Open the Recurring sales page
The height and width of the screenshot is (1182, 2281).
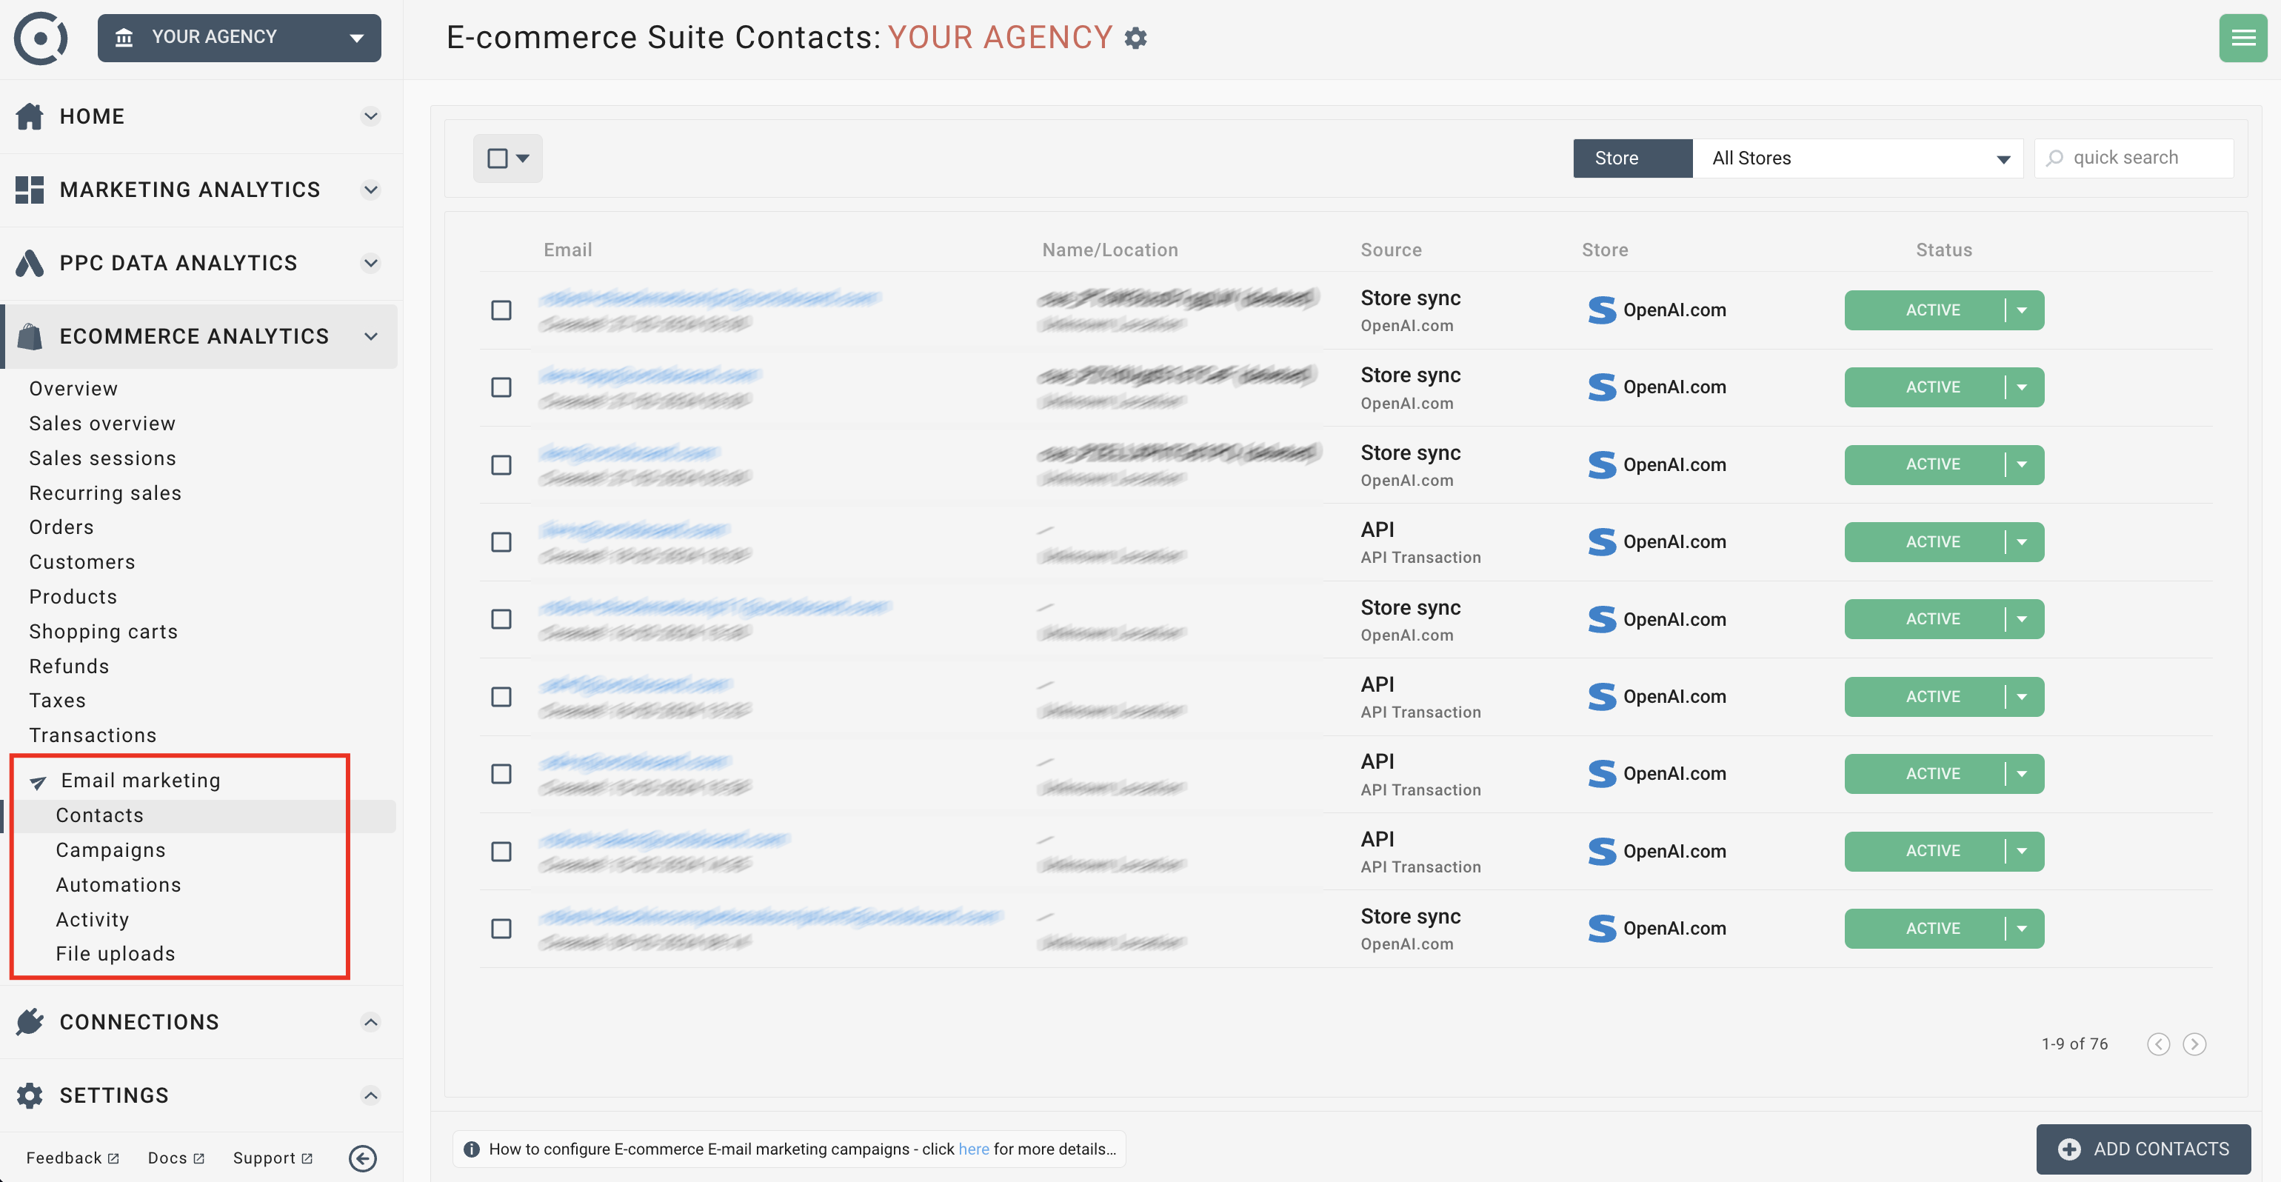click(x=104, y=492)
